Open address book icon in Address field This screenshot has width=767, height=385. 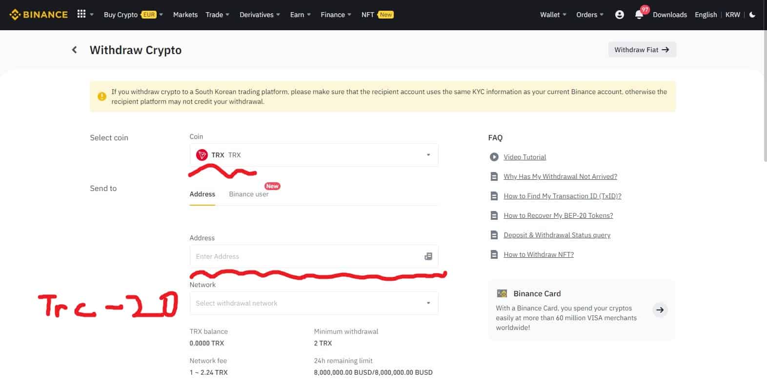click(428, 256)
